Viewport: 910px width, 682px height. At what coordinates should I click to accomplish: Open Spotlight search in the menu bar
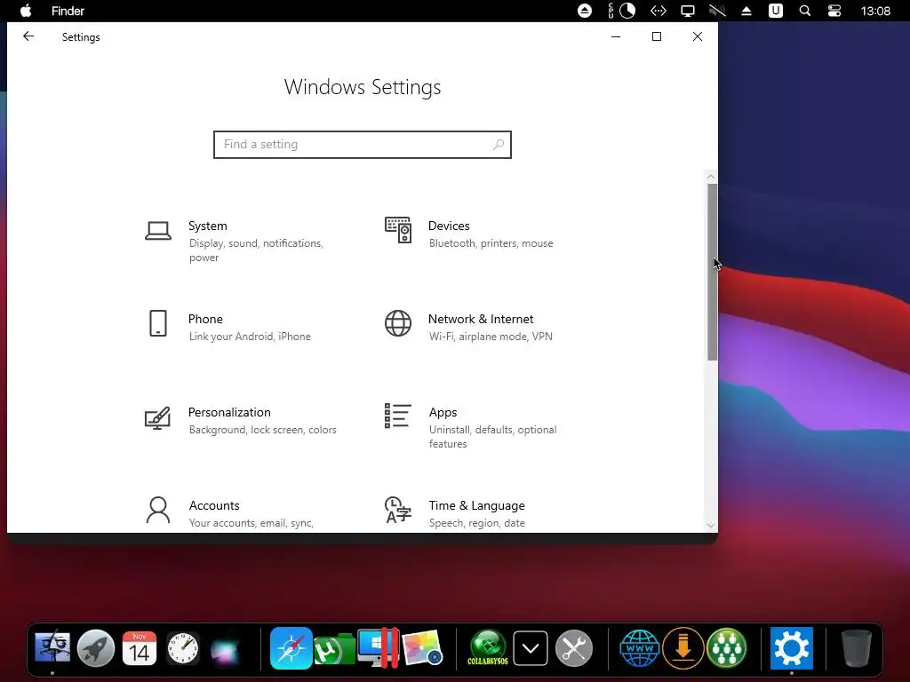[x=805, y=11]
